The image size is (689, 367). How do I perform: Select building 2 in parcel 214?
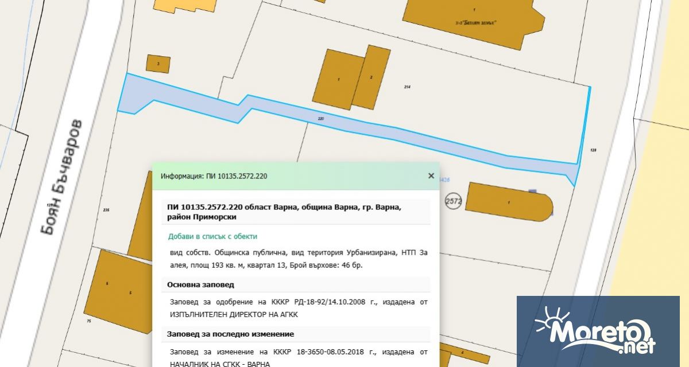[372, 77]
